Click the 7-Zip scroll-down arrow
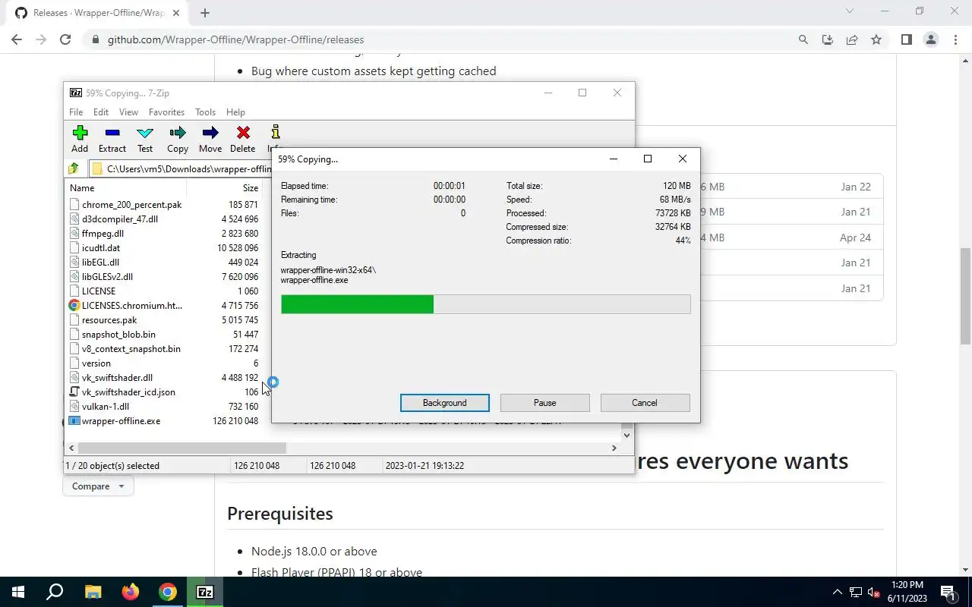 click(x=626, y=436)
